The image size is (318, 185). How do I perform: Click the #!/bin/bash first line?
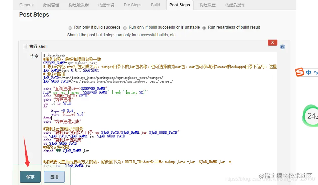[x=54, y=56]
